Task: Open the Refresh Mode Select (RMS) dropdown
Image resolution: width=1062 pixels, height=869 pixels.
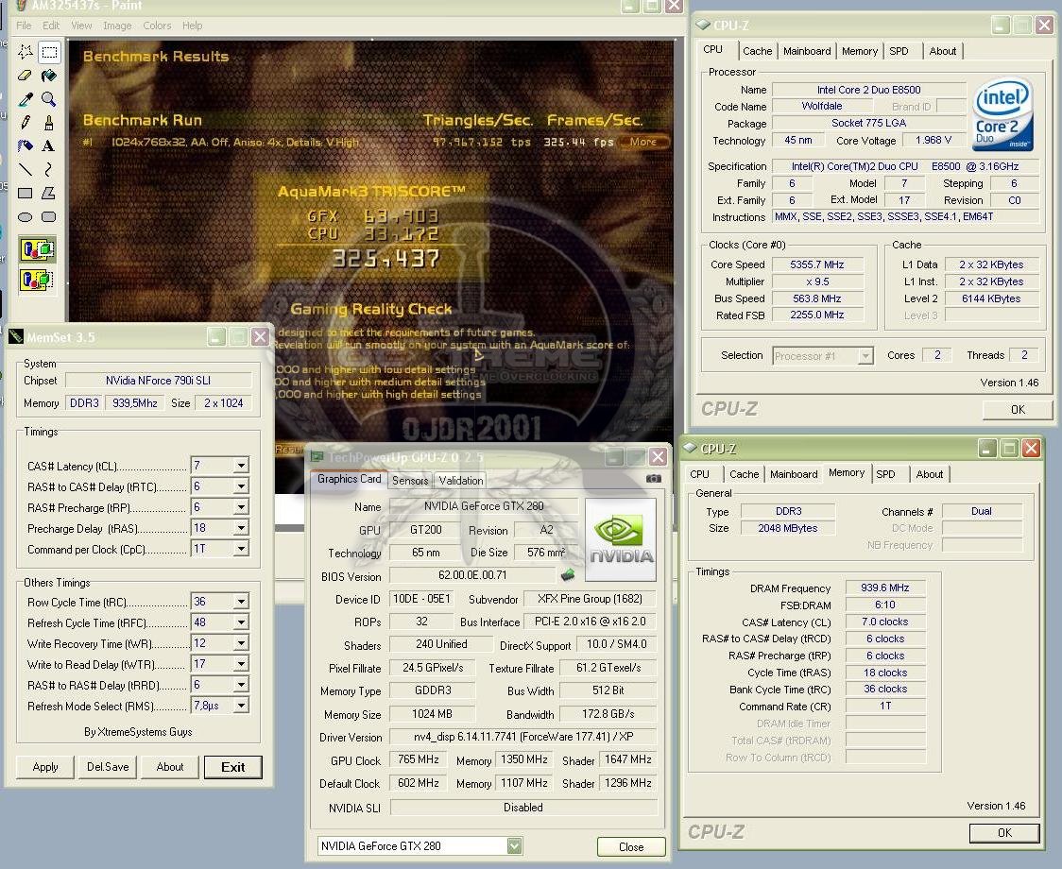Action: (241, 706)
